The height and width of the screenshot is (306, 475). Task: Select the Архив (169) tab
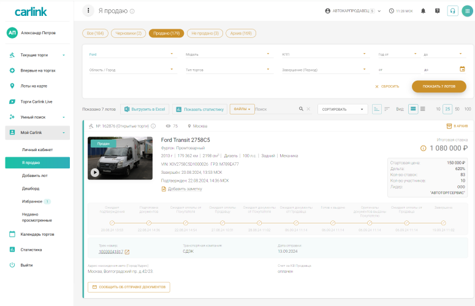pyautogui.click(x=241, y=33)
